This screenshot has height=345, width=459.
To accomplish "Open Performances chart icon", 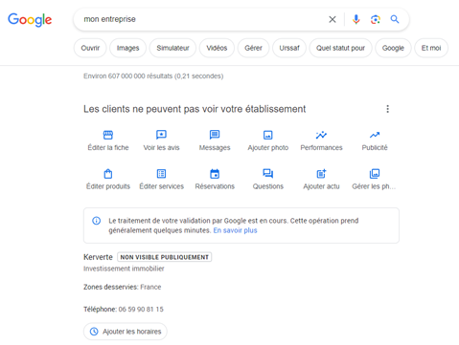I will 321,135.
